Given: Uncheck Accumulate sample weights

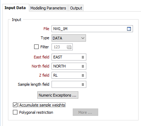Looking at the screenshot, I should point(15,105).
